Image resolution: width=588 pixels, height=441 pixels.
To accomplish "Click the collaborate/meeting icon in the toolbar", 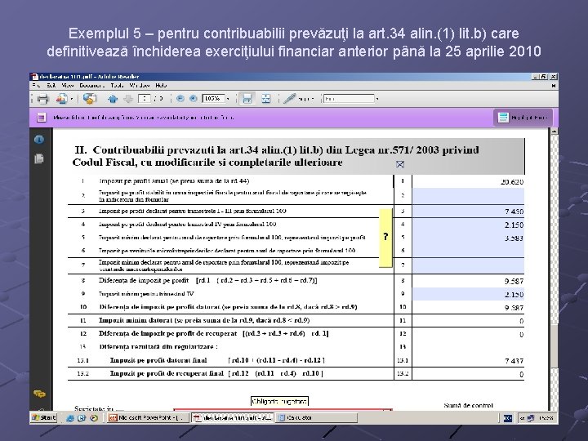I will coord(90,99).
